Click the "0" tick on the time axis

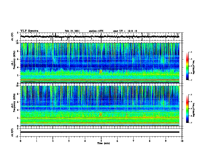tap(20, 141)
